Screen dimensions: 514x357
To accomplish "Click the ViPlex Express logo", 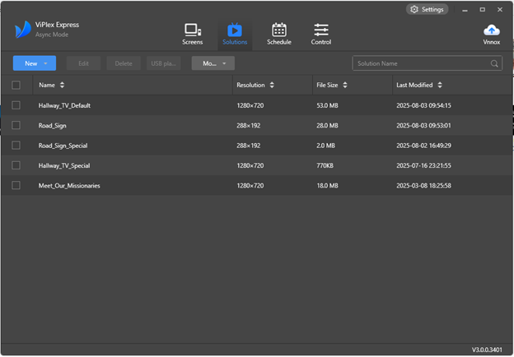I will coord(22,30).
